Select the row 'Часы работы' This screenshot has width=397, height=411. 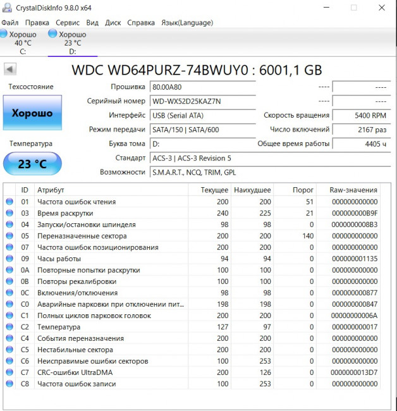pyautogui.click(x=192, y=259)
